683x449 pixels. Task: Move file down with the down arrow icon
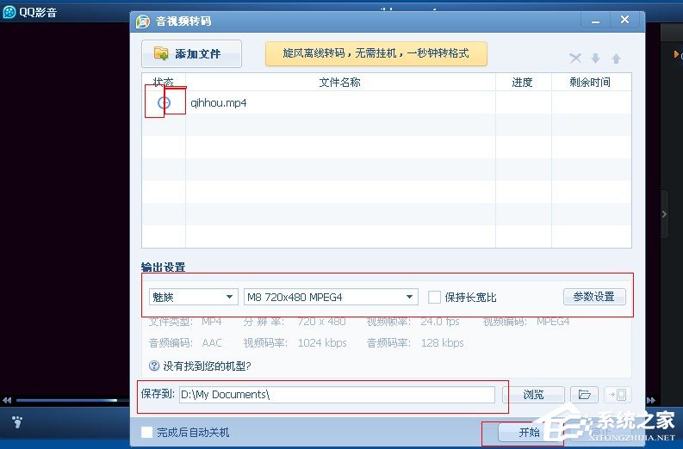595,58
